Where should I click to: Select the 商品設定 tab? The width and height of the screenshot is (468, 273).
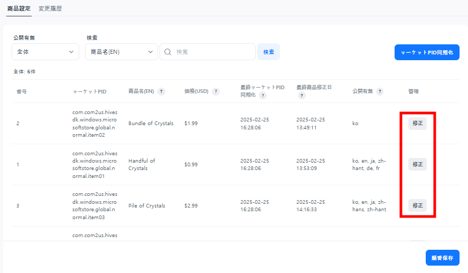(x=19, y=8)
